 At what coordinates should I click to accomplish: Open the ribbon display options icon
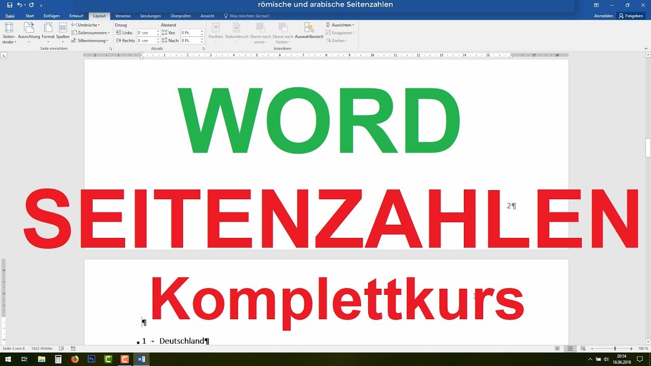coord(596,5)
